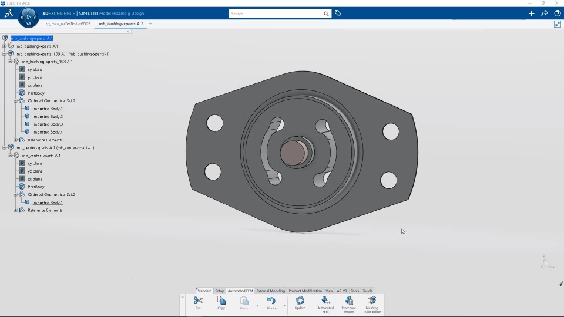Open the Automated FEM command

325,305
